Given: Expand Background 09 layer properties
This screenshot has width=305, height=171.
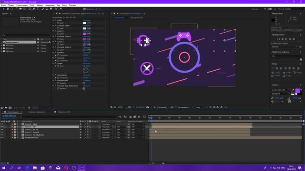Looking at the screenshot, I should 12,138.
